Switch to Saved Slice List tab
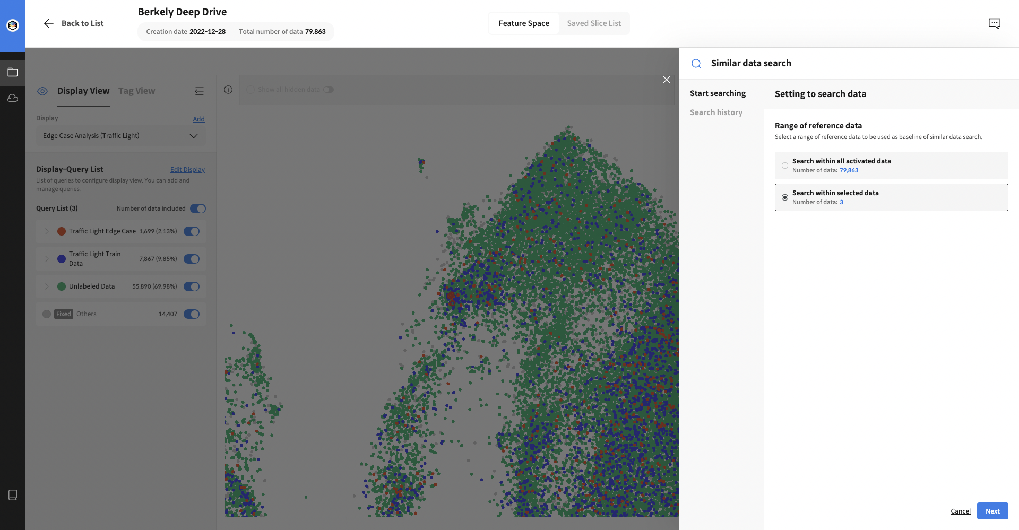The image size is (1019, 530). tap(594, 23)
